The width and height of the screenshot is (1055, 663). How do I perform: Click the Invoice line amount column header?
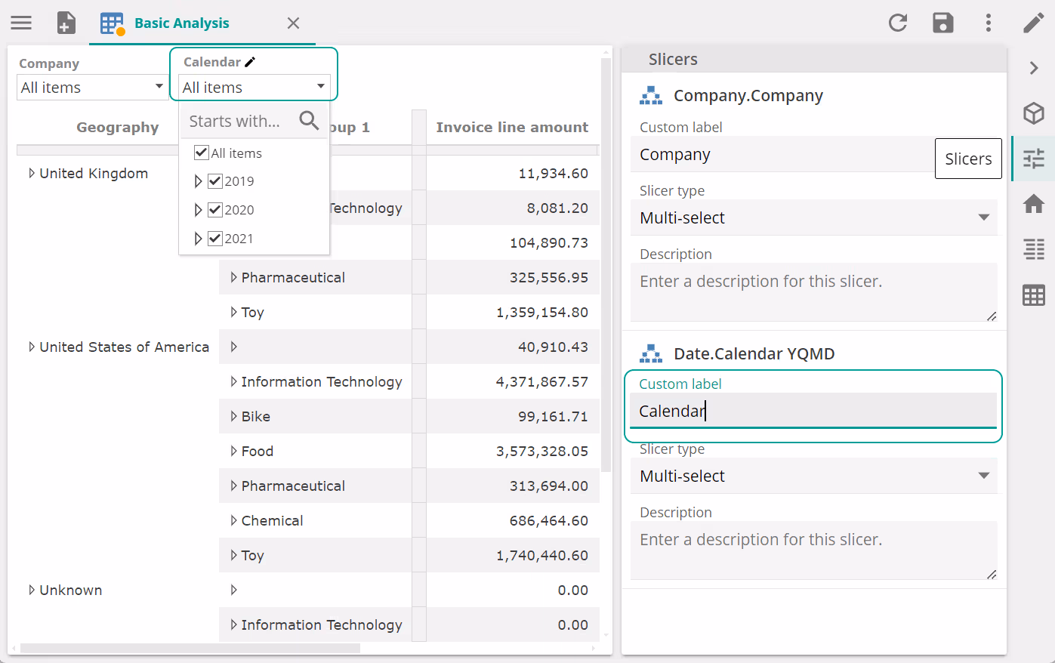pyautogui.click(x=511, y=128)
